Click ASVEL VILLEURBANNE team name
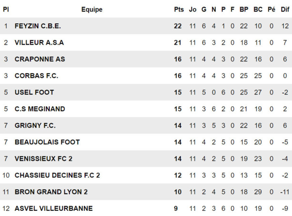 pos(53,208)
